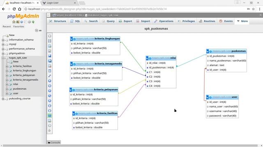Click the Move Menu icon above the anchor

click(x=50, y=125)
